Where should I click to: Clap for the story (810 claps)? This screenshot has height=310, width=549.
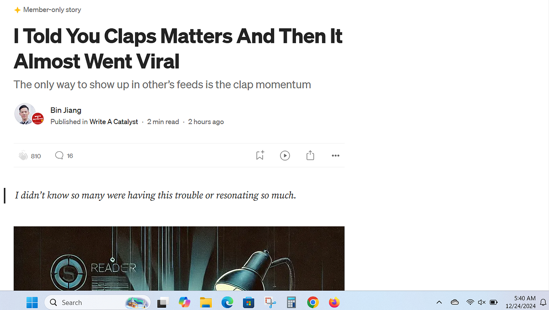coord(23,156)
